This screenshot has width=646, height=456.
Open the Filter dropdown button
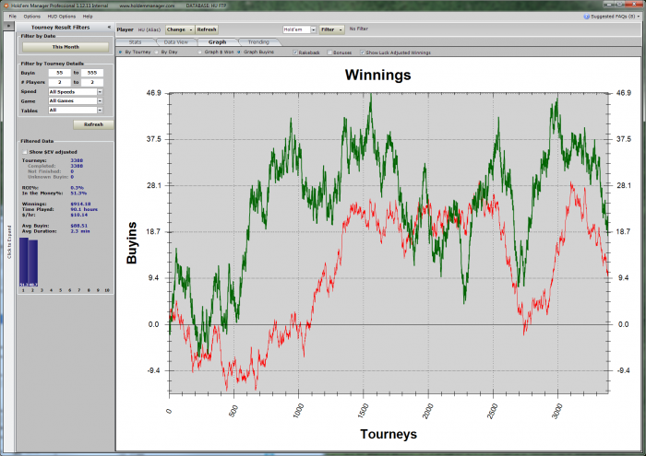coord(331,29)
